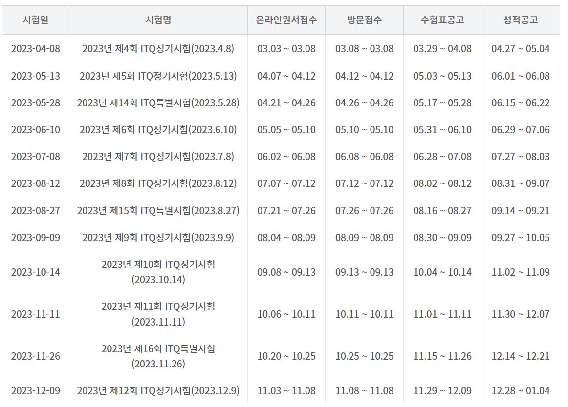568x407 pixels.
Task: Select the exam date 2023-04-08
Action: point(36,48)
